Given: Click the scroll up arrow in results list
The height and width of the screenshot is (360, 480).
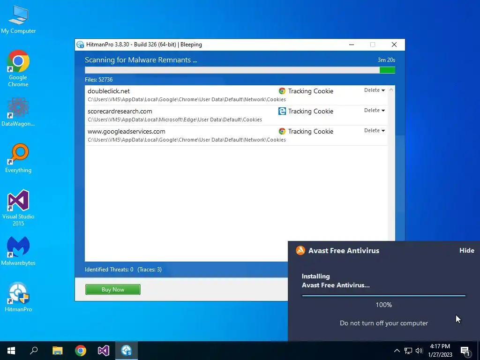Looking at the screenshot, I should point(391,90).
